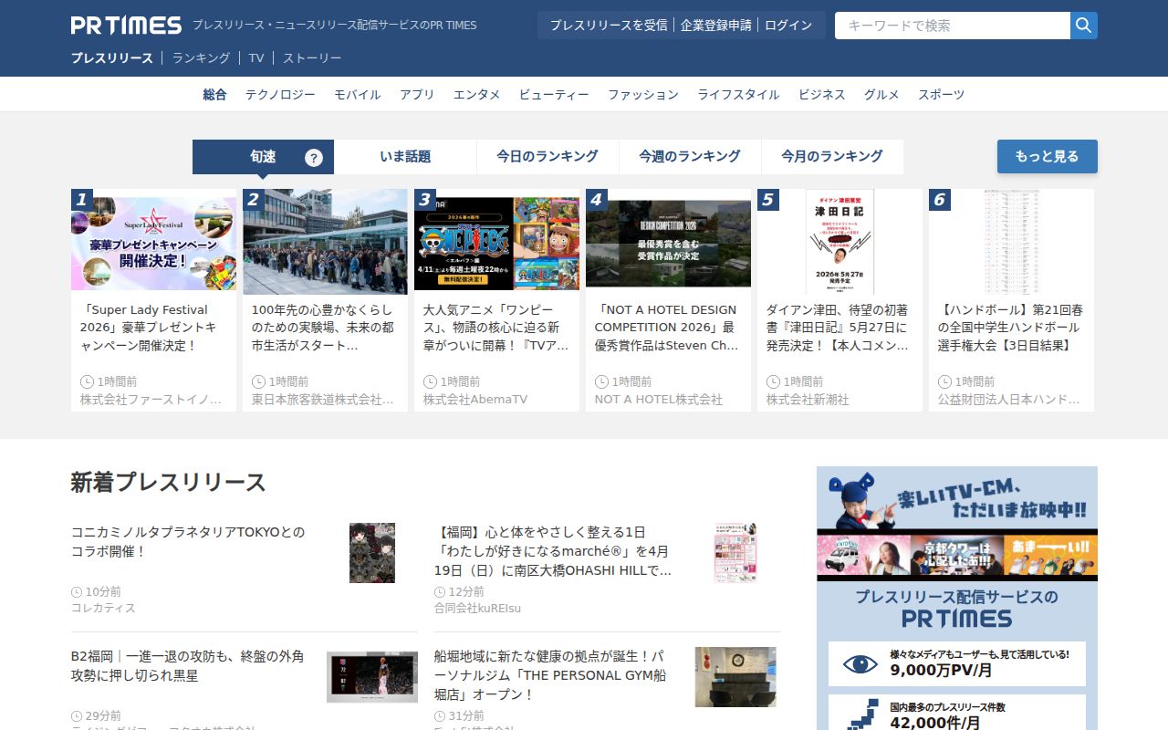Select the スポーツ category

pos(941,95)
